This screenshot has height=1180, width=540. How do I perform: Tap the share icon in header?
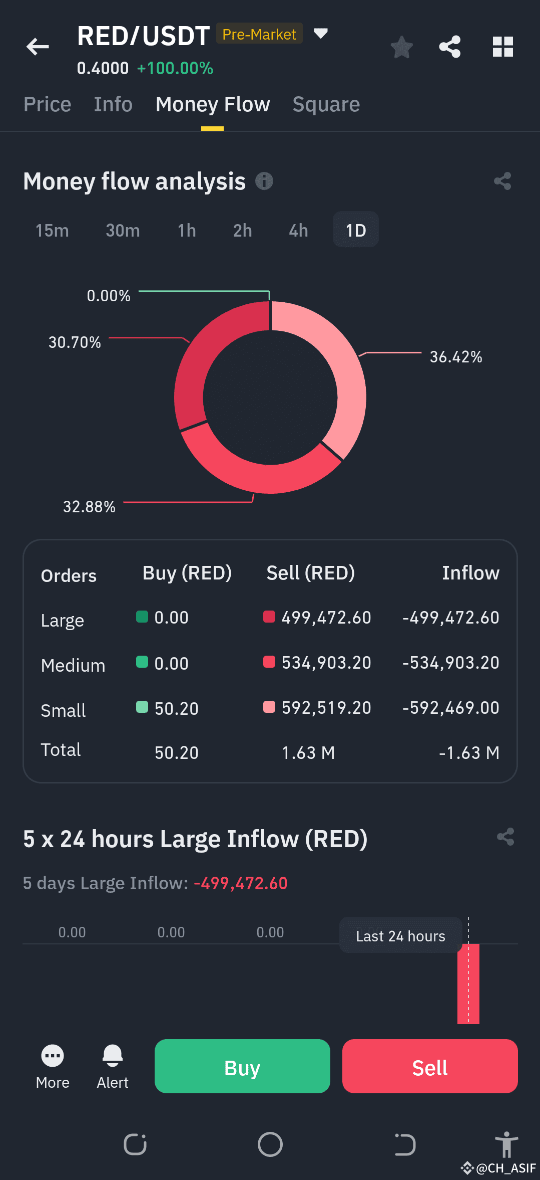coord(450,47)
